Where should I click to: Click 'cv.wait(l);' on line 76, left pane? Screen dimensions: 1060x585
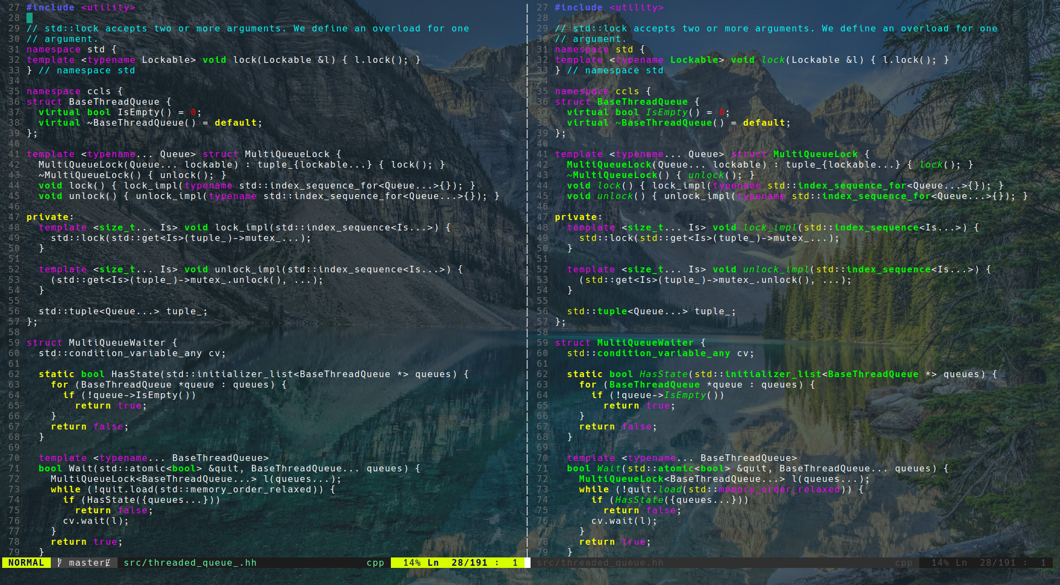[x=96, y=520]
